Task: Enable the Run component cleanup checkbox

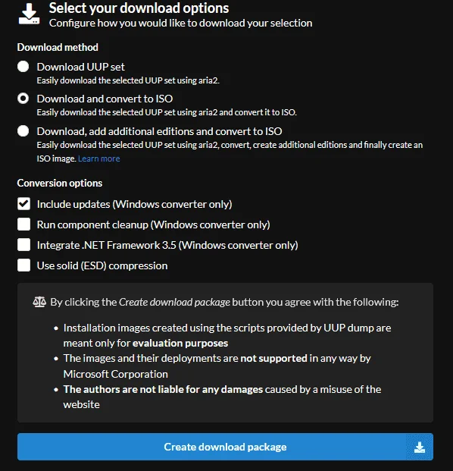Action: pos(23,225)
